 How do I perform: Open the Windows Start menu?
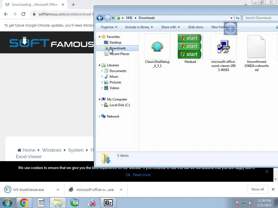pyautogui.click(x=7, y=203)
